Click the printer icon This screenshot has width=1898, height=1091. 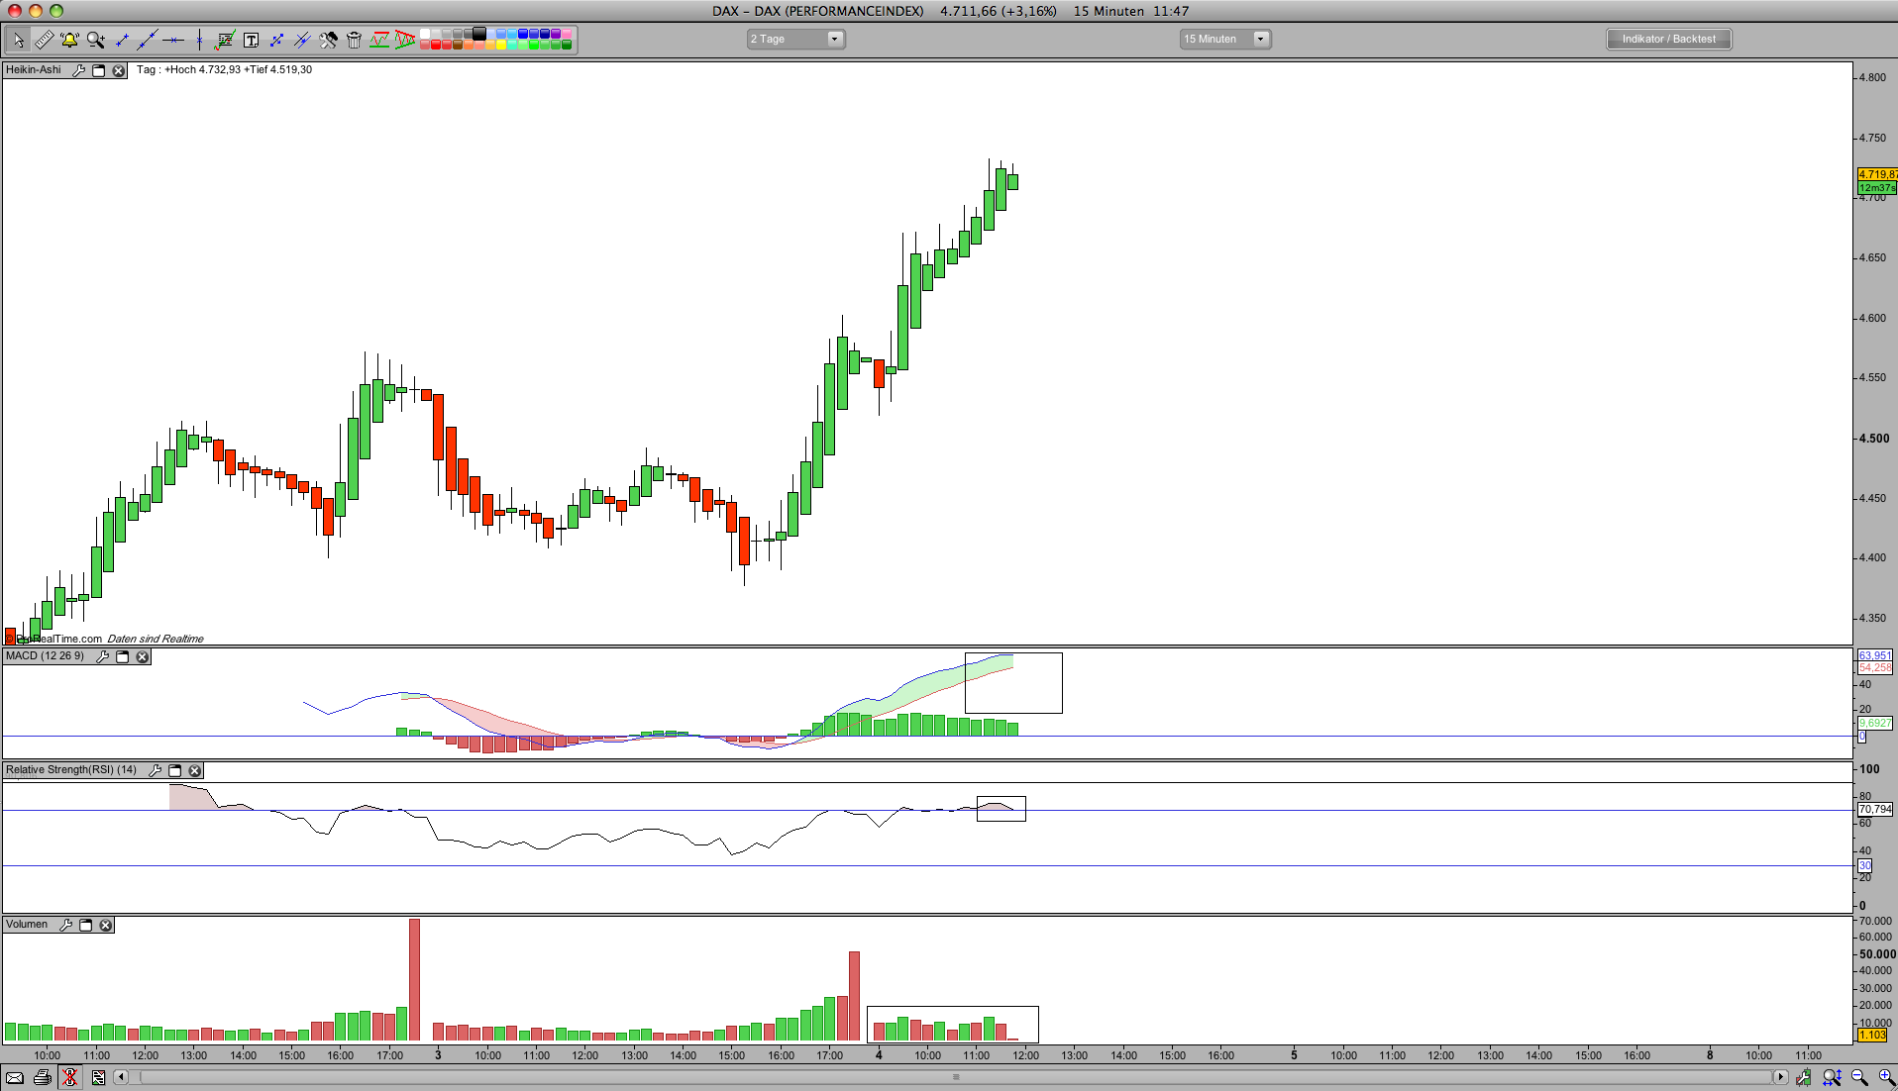tap(42, 1077)
